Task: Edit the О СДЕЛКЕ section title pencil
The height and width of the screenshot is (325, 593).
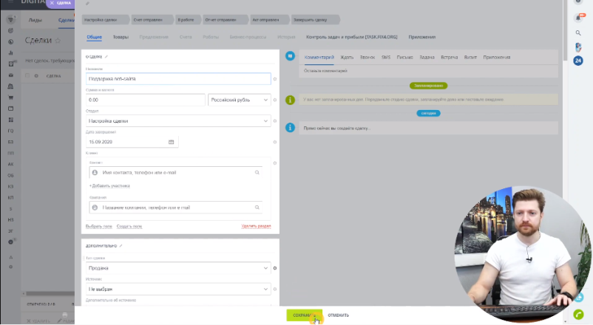Action: [106, 57]
